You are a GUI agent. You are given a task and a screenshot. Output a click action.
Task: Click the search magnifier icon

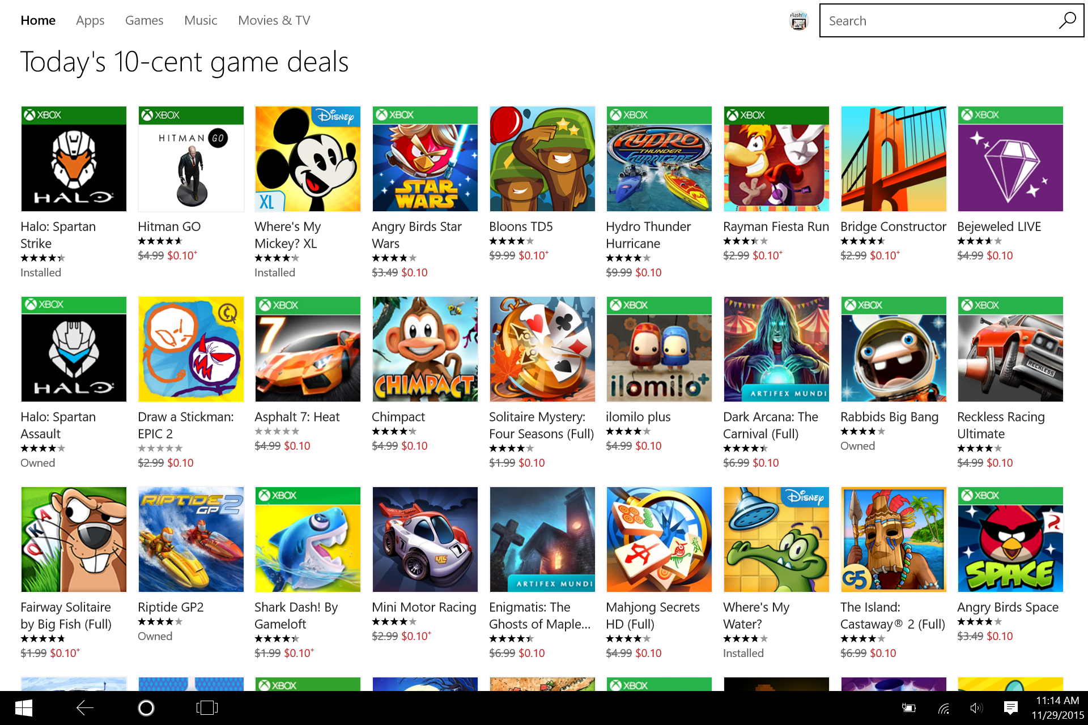click(x=1067, y=21)
